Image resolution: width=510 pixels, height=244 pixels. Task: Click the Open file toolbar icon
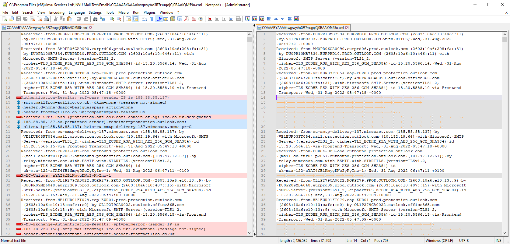click(x=11, y=19)
